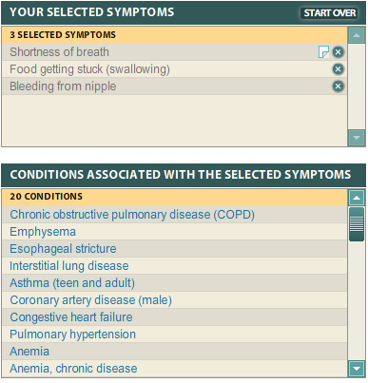Open the note icon beside Shortness of breath
The height and width of the screenshot is (383, 368).
pyautogui.click(x=323, y=52)
